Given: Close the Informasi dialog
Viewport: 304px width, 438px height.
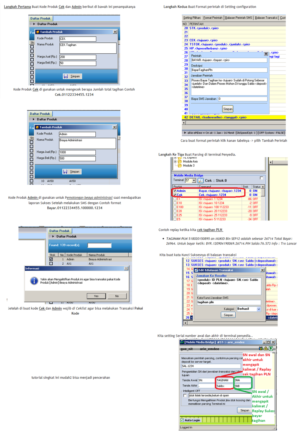Looking at the screenshot, I should (x=126, y=269).
